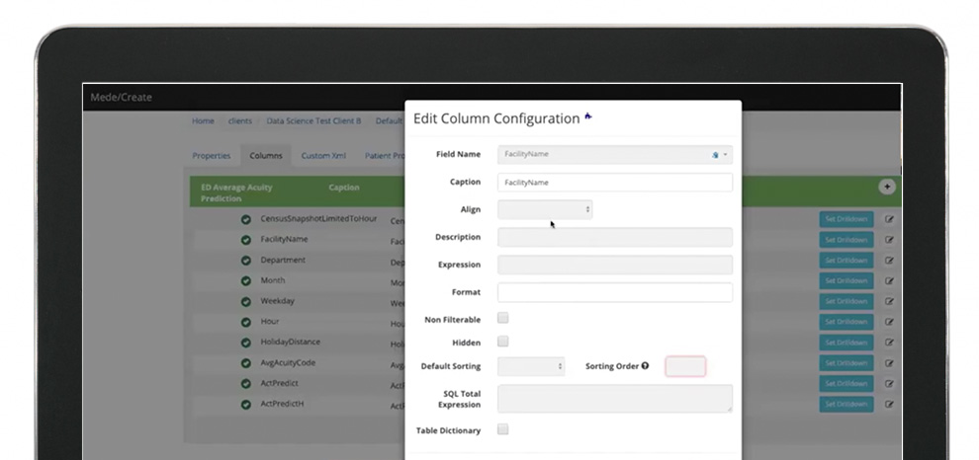Switch to the Columns tab
979x460 pixels.
[266, 156]
